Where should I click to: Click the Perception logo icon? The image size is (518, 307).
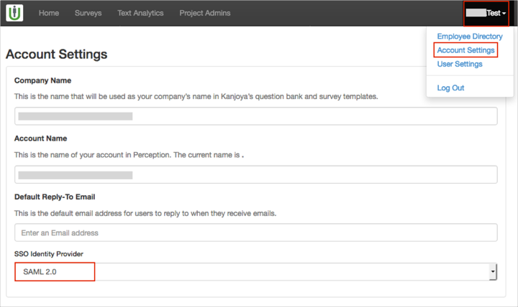(14, 13)
